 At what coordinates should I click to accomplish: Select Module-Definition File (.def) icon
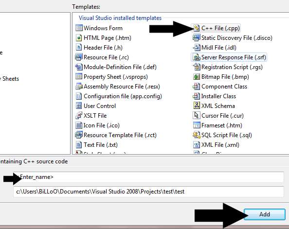coord(79,67)
